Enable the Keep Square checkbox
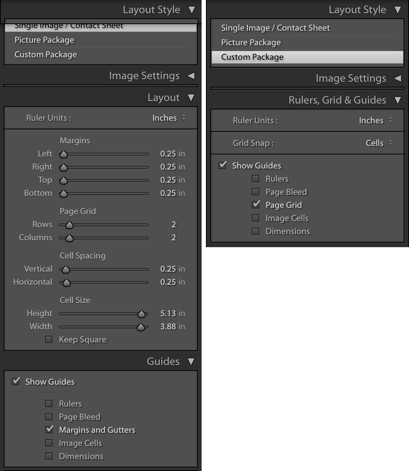This screenshot has height=471, width=409. 49,339
